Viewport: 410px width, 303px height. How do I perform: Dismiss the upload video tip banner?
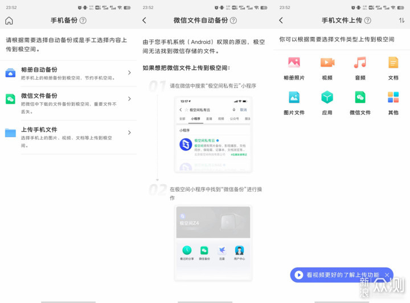click(x=387, y=275)
